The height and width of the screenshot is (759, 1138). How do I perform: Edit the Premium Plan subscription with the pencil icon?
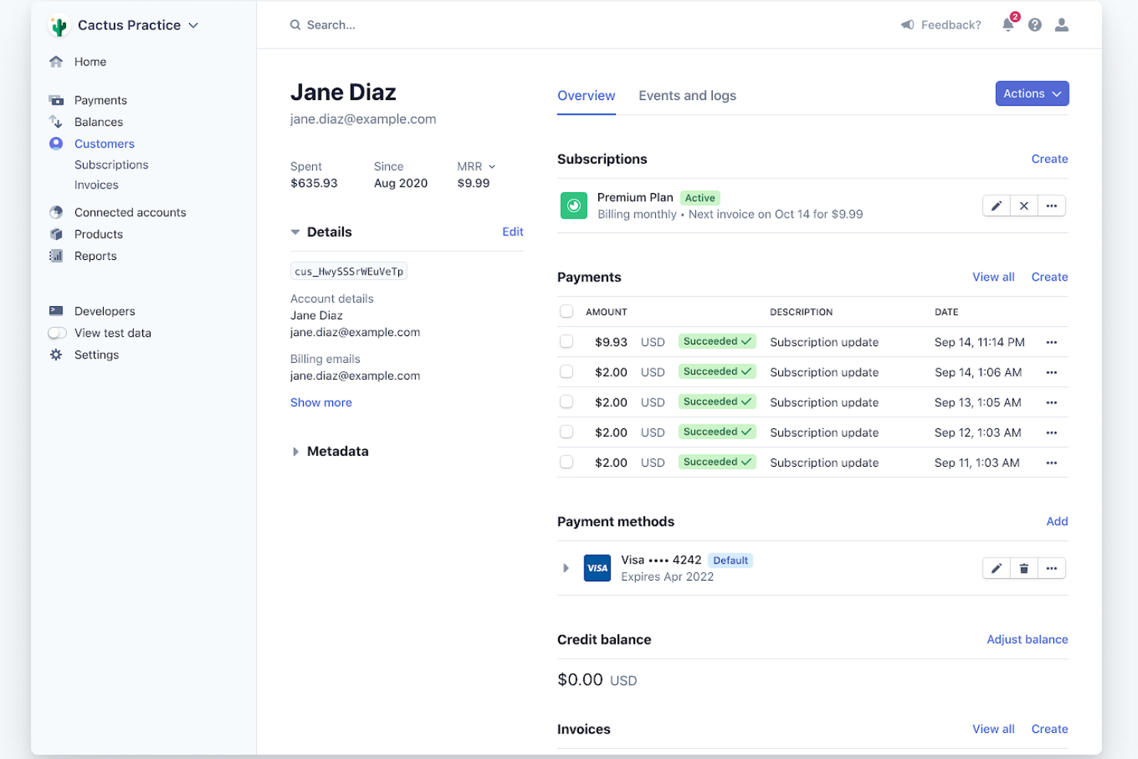point(996,205)
